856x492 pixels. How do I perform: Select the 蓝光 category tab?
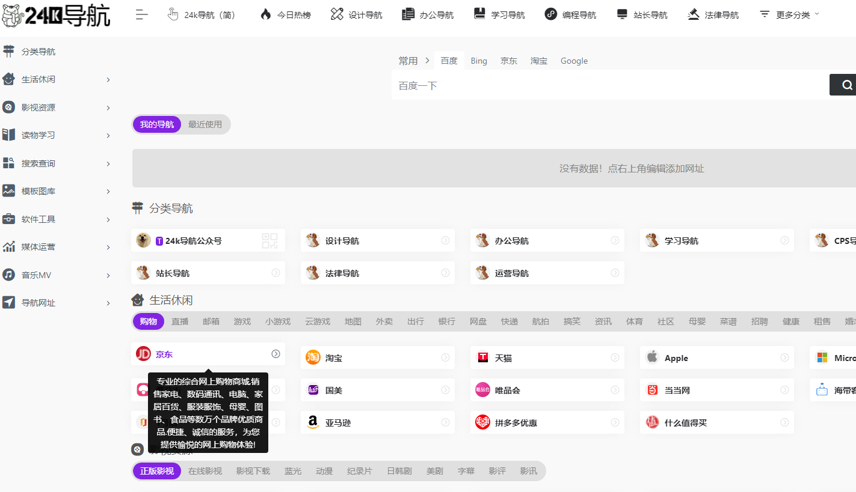pos(293,471)
